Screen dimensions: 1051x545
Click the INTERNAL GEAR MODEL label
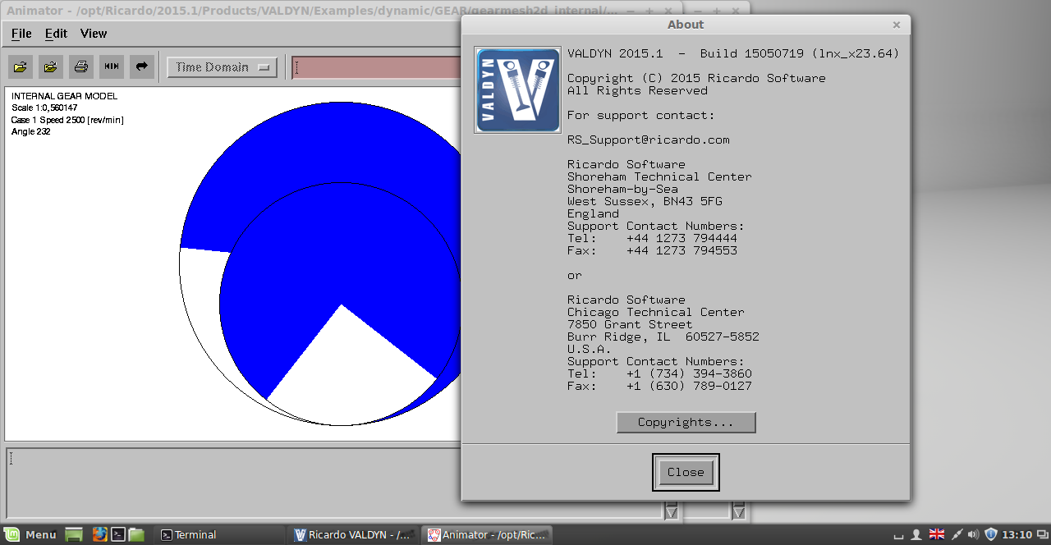[64, 96]
